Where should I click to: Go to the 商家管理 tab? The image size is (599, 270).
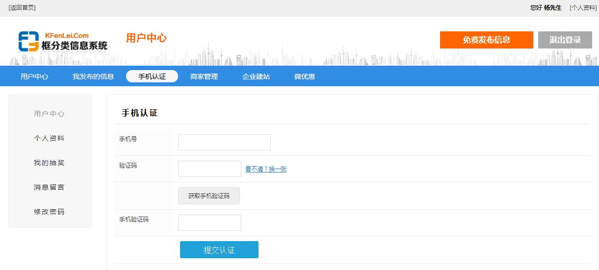click(204, 76)
